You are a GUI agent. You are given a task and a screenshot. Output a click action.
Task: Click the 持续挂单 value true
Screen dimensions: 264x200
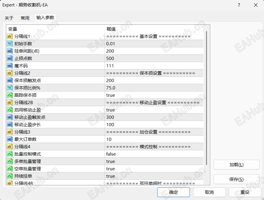pos(111,176)
